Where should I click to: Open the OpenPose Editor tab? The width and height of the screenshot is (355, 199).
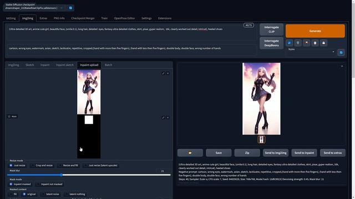[124, 18]
